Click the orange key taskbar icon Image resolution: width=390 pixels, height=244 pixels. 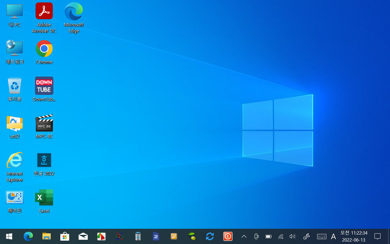point(174,236)
